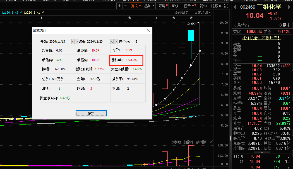This screenshot has height=169, width=293.
Task: Step the start date forward with right arrow
Action: [77, 41]
